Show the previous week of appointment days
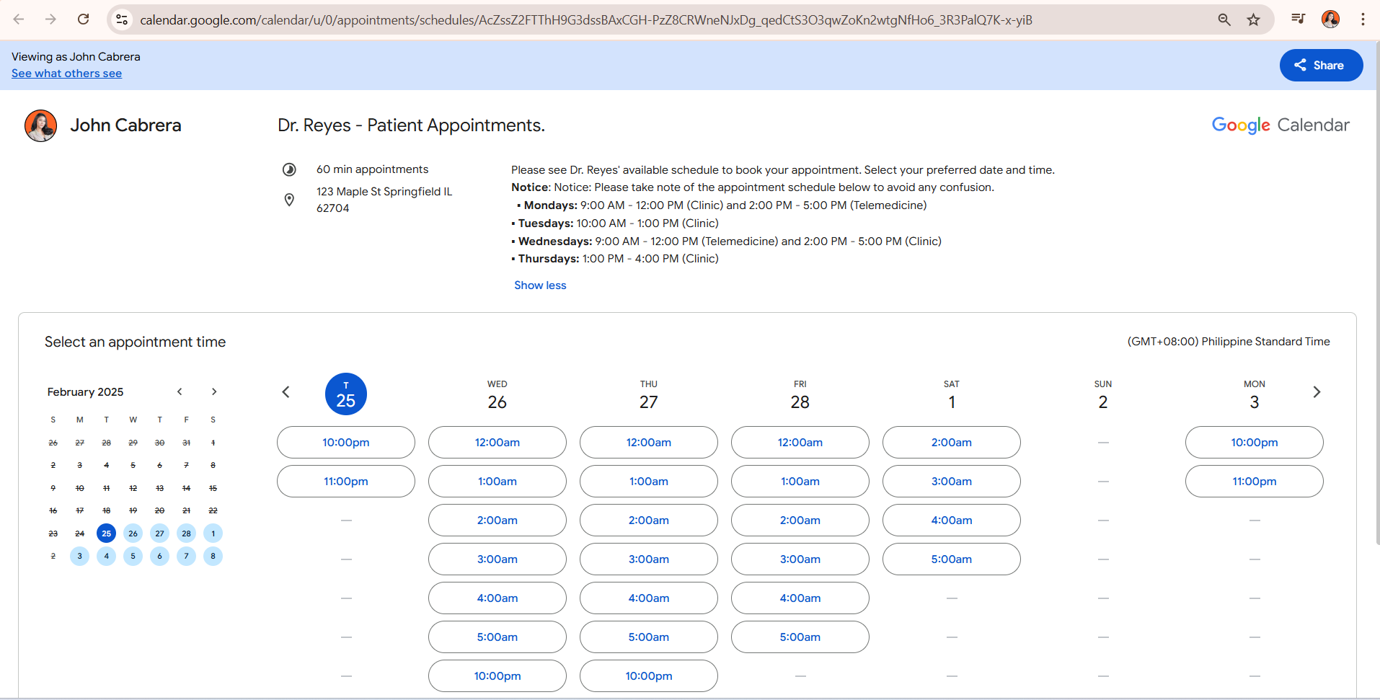1380x700 pixels. (286, 392)
